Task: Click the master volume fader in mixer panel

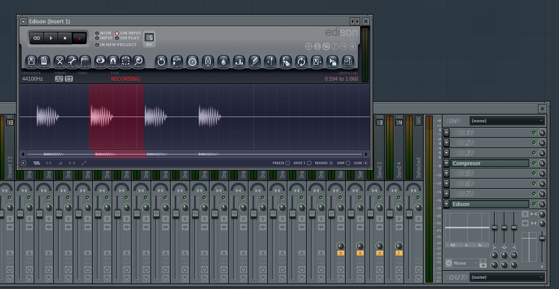Action: (542, 238)
